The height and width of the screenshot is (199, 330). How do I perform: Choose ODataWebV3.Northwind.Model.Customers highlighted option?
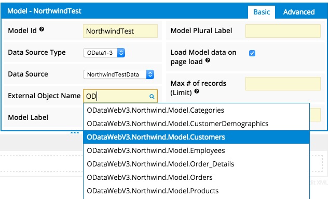196,137
